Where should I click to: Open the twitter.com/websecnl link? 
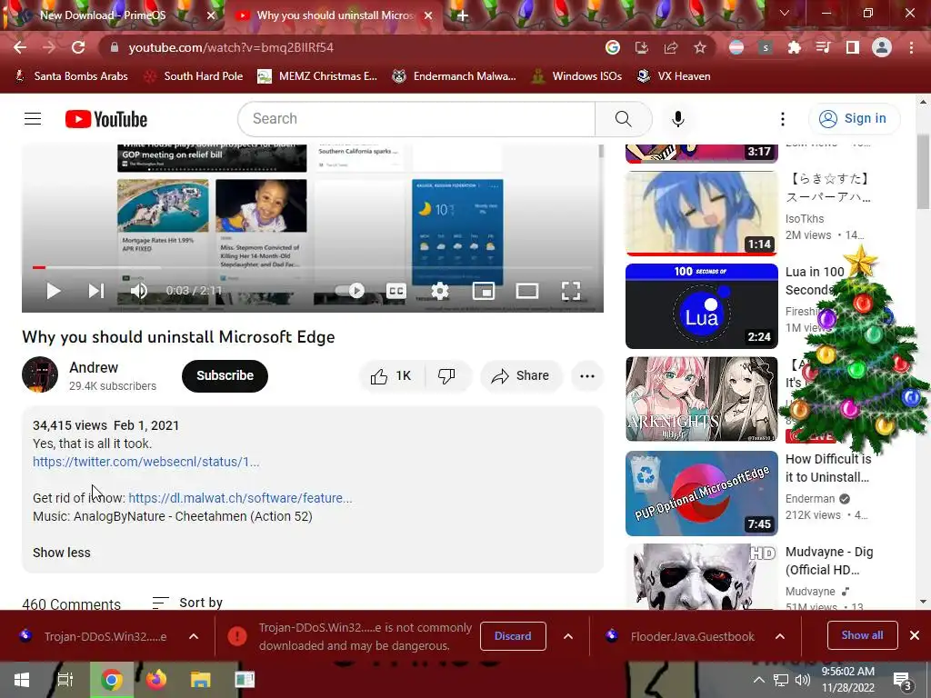(x=146, y=462)
